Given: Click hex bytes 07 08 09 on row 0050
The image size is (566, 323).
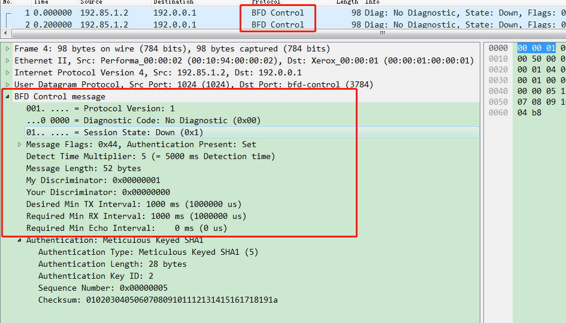Looking at the screenshot, I should (x=537, y=102).
